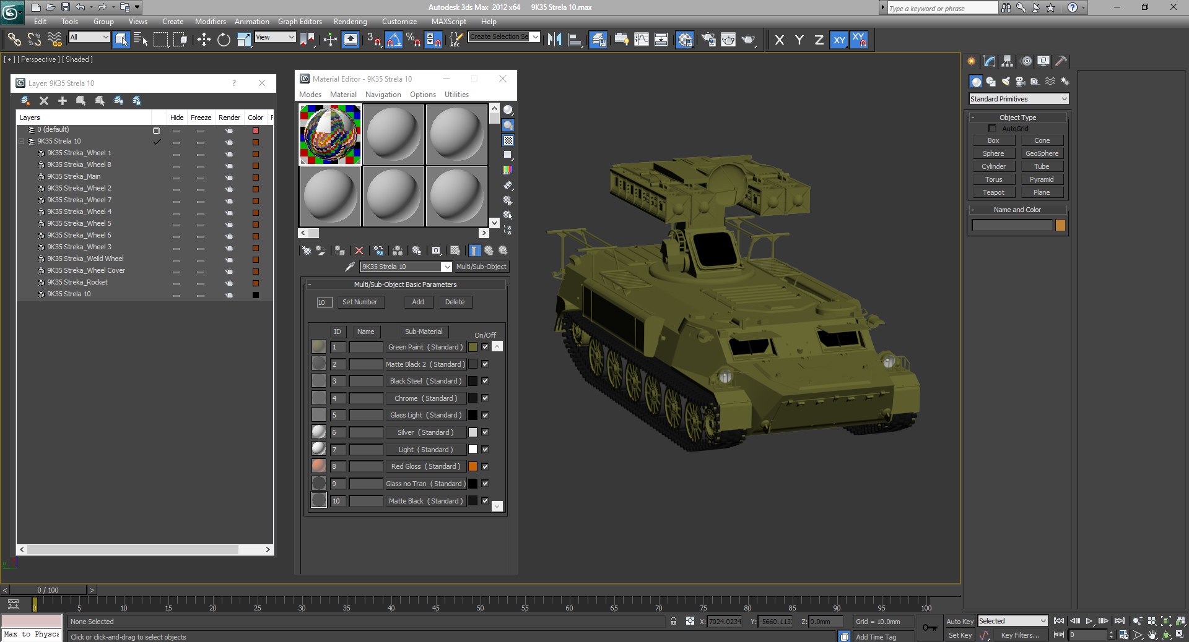Screen dimensions: 1189x642
Task: Select the Lights category in Create panel
Action: click(1005, 82)
